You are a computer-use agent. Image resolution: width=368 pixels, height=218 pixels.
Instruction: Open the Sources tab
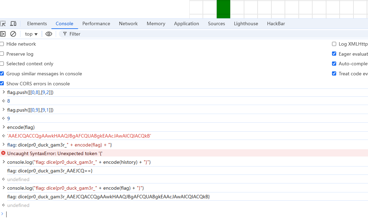coord(216,23)
